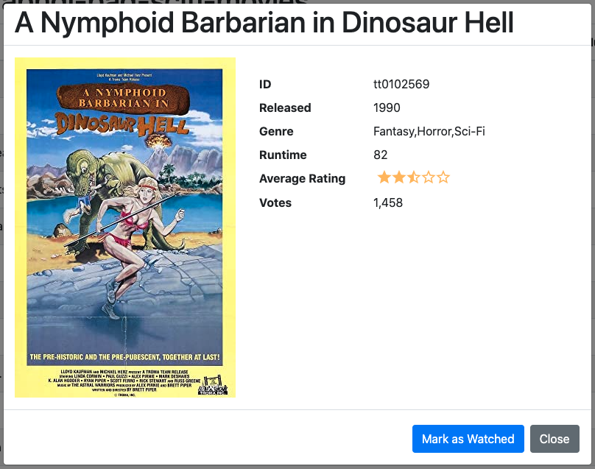Click the movie title heading
This screenshot has width=595, height=469.
(264, 24)
